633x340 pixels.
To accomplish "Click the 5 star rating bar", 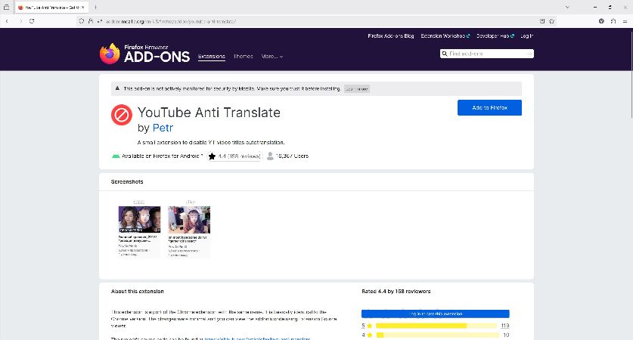I will tap(437, 326).
